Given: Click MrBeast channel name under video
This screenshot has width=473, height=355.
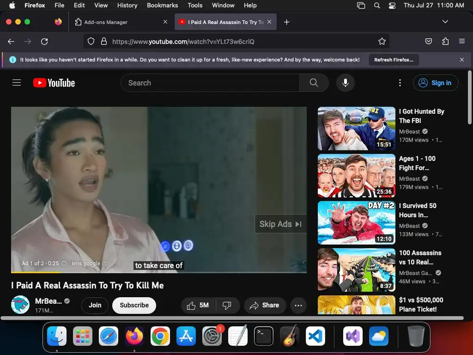Looking at the screenshot, I should click(48, 301).
